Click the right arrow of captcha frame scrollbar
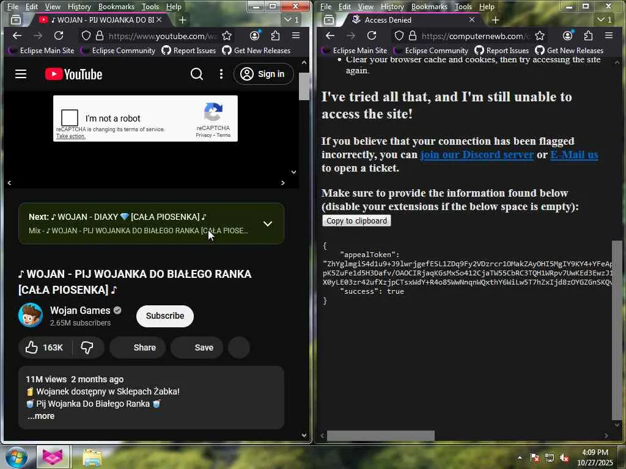Image resolution: width=626 pixels, height=469 pixels. coord(282,183)
